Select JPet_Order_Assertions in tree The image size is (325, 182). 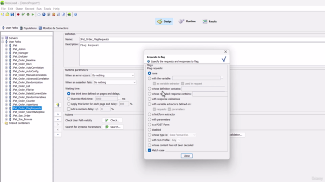tap(25, 105)
